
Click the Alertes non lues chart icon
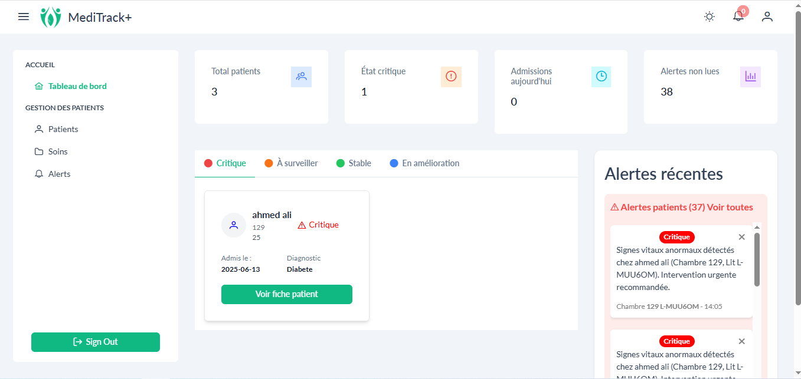(750, 77)
